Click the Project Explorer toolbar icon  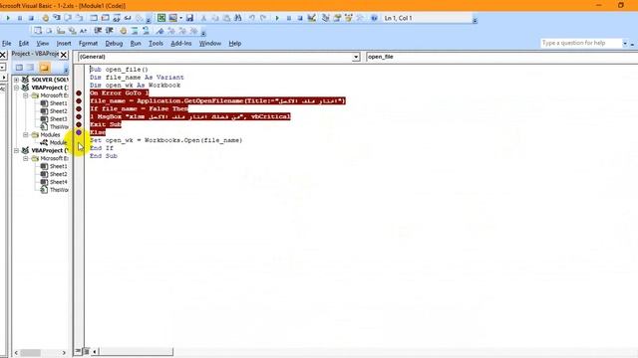click(326, 18)
